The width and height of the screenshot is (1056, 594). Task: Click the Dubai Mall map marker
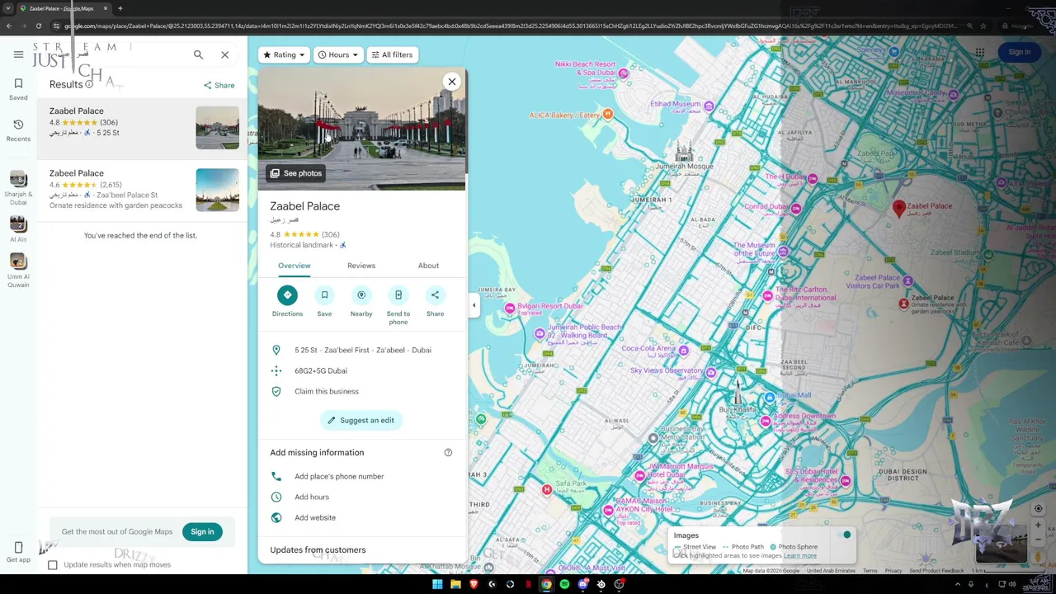click(x=770, y=398)
